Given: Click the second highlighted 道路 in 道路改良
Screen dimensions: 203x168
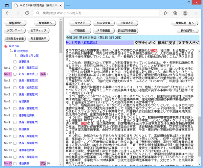Looking at the screenshot, I should (x=84, y=124).
